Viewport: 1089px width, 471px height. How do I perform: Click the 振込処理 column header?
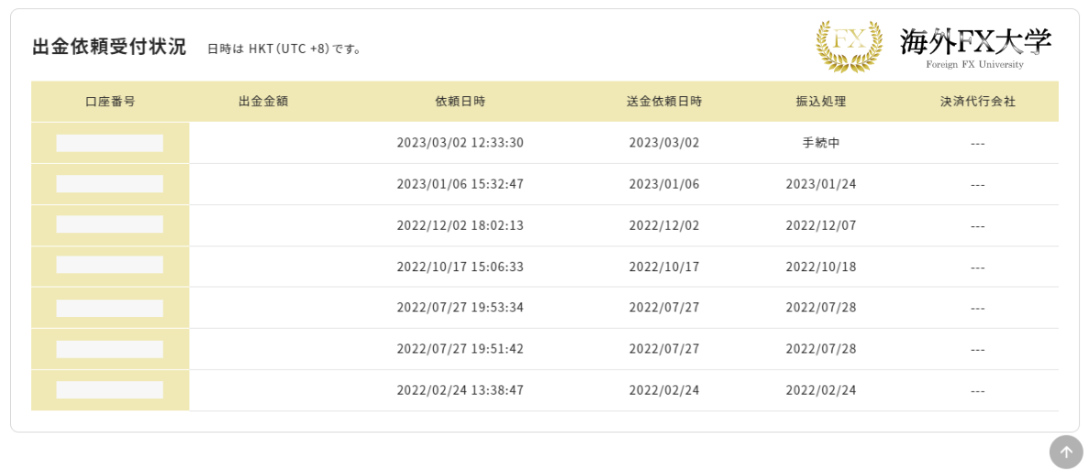pos(821,102)
